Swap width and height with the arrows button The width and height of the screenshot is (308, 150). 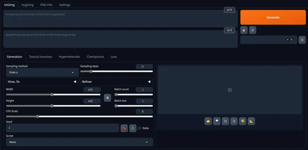click(107, 98)
